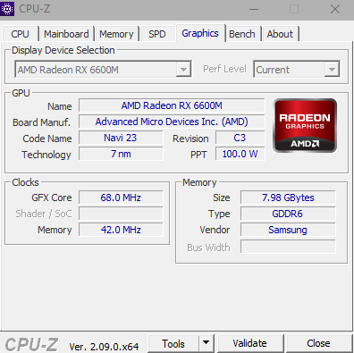Click the Validate button

250,343
